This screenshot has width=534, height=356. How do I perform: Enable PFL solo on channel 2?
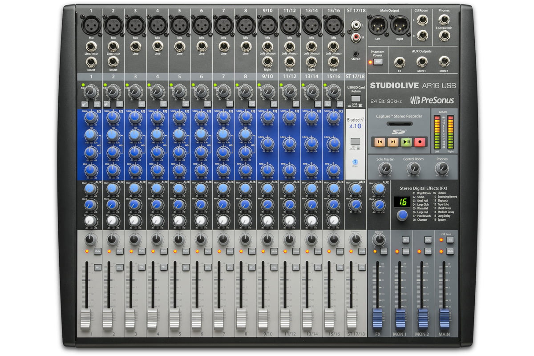pos(119,267)
